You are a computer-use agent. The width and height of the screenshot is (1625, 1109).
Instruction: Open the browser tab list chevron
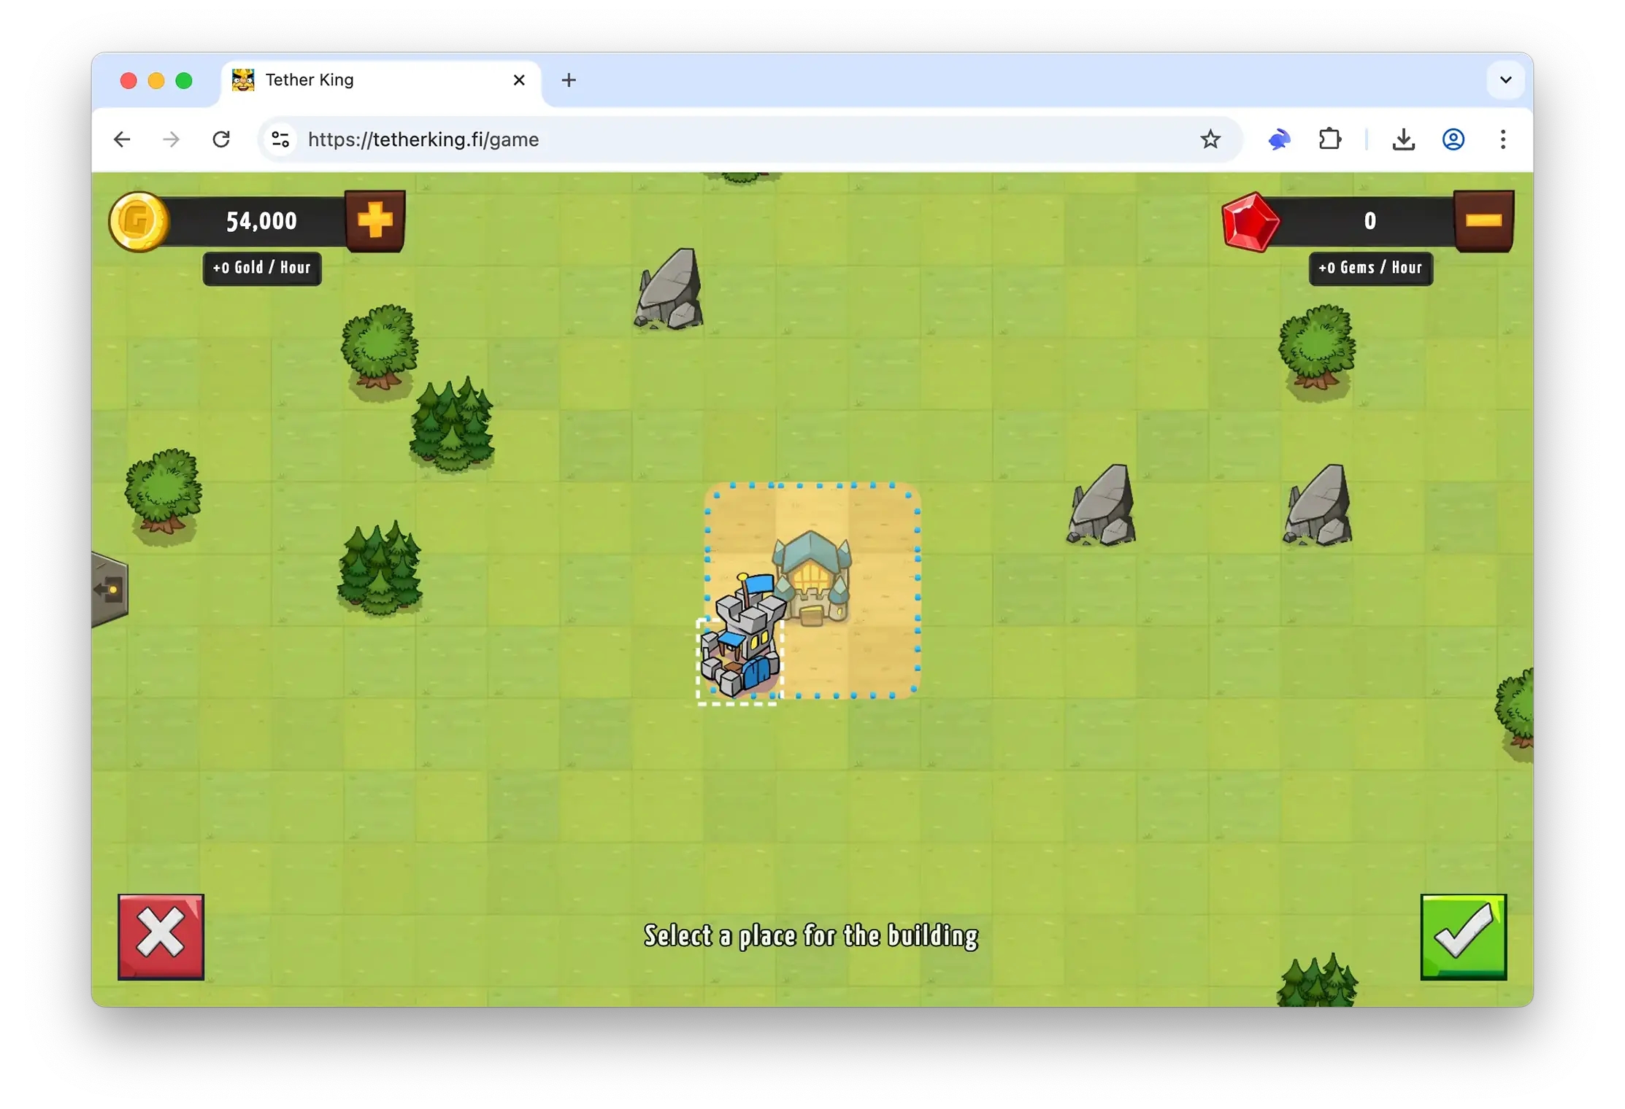pos(1505,80)
